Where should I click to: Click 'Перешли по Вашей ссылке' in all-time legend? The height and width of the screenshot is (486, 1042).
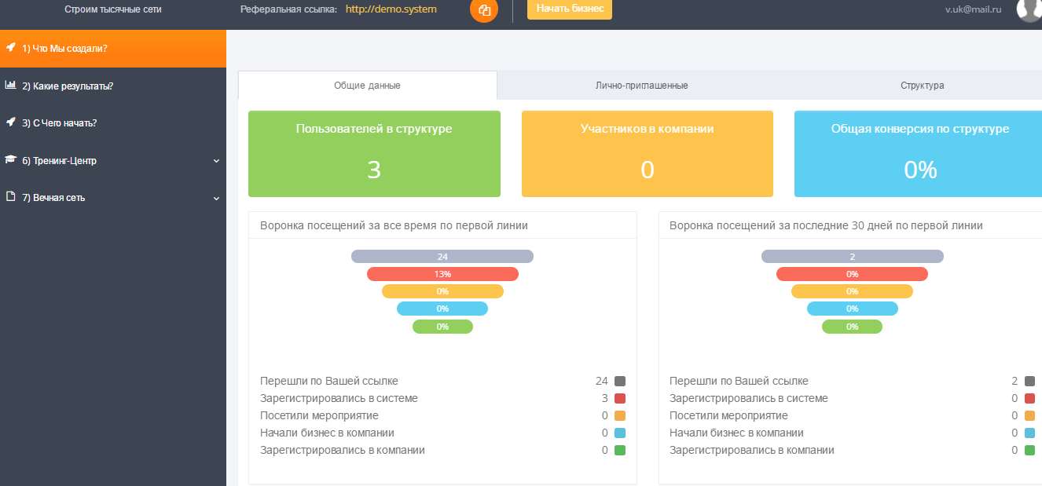(329, 381)
